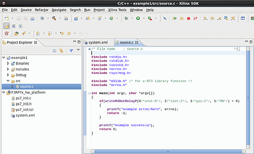The image size is (254, 154).
Task: Click the New source folder icon
Action: pos(88,19)
